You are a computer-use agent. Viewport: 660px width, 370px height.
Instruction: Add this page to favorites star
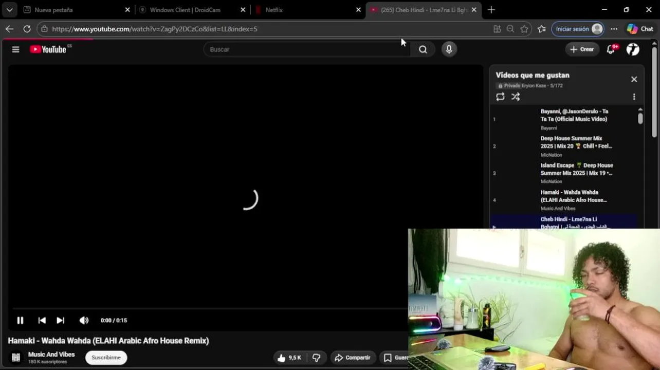coord(524,29)
